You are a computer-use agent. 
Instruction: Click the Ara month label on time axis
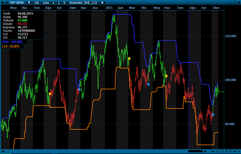[95, 8]
